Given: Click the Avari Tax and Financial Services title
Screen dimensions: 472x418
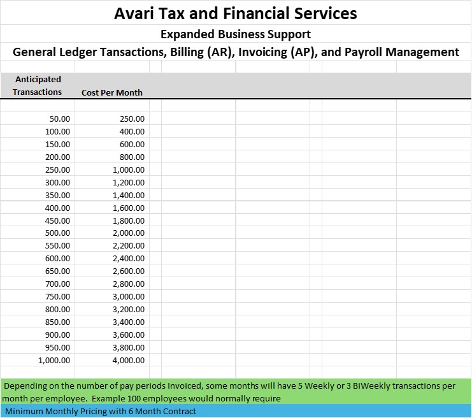Looking at the screenshot, I should click(x=236, y=13).
